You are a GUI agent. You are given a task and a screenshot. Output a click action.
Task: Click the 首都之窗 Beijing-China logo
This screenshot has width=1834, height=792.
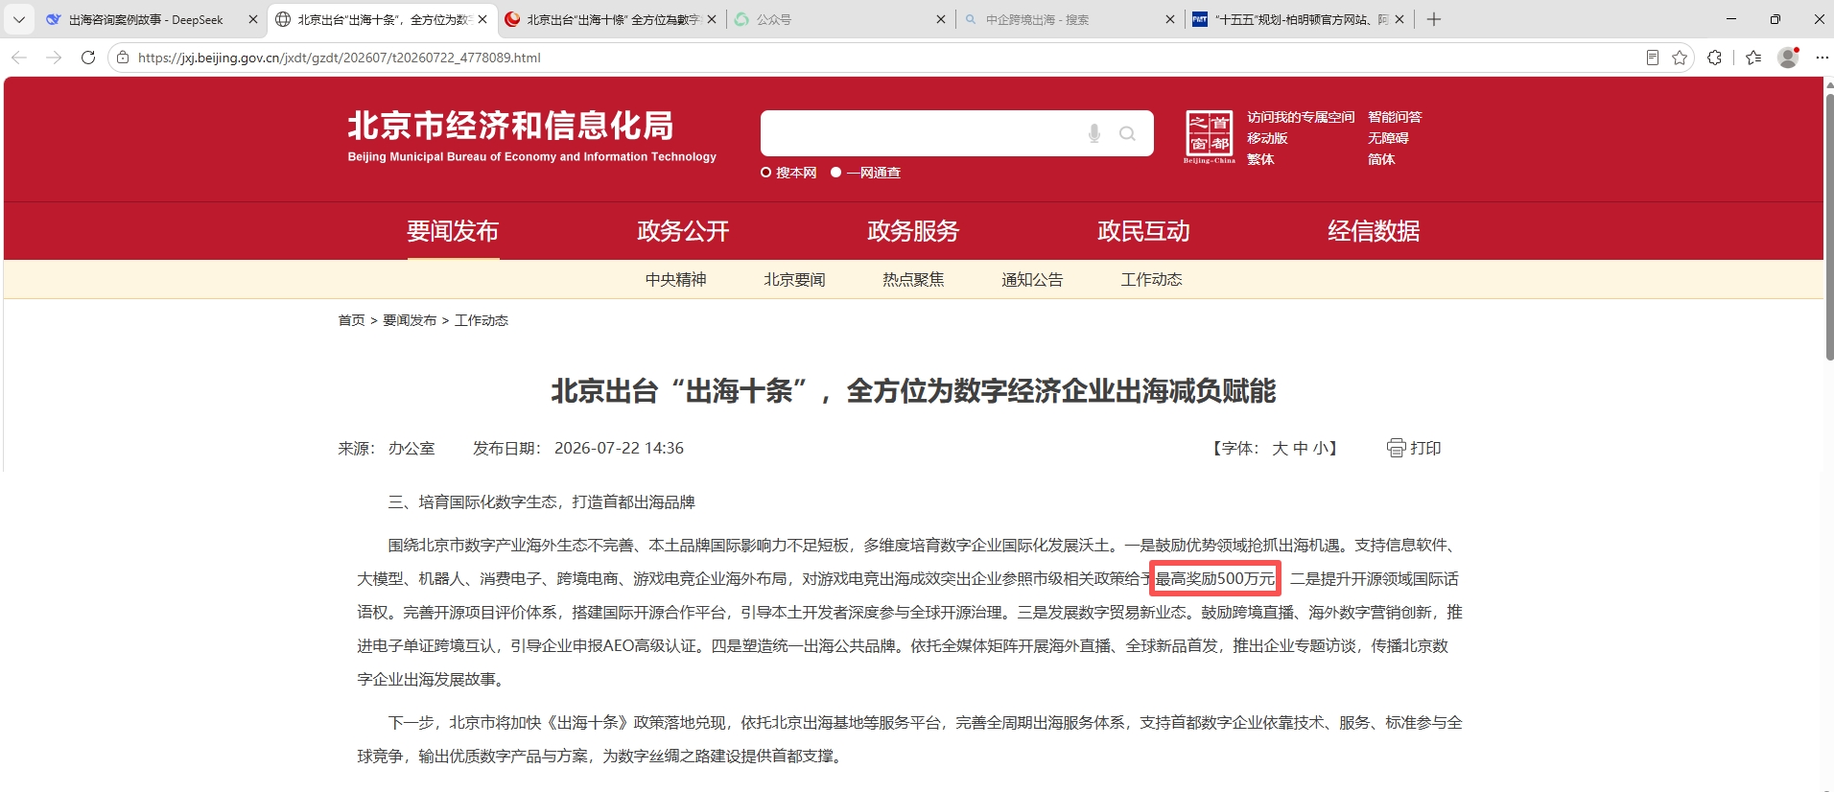click(x=1210, y=136)
